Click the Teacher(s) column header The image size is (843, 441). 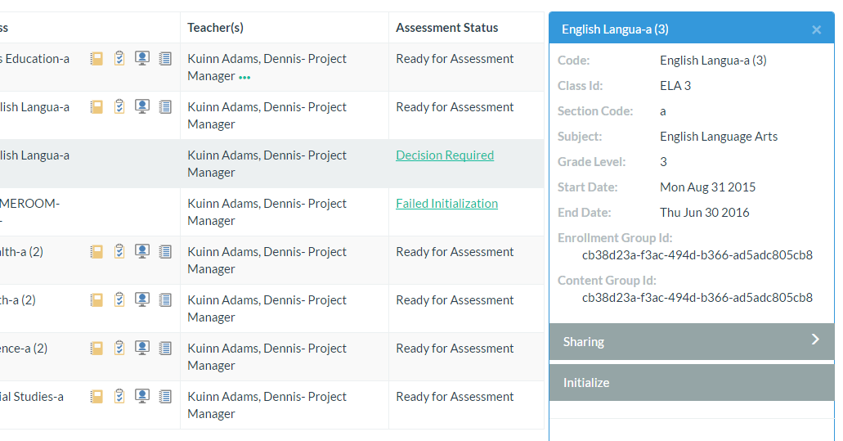[x=215, y=28]
